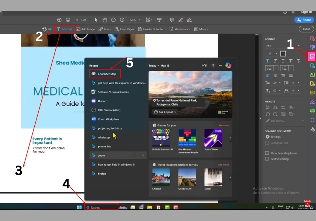Add a comment with the speech bubble icon

[172, 20]
